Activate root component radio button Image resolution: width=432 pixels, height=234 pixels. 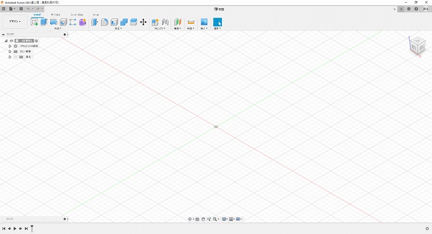click(x=36, y=41)
